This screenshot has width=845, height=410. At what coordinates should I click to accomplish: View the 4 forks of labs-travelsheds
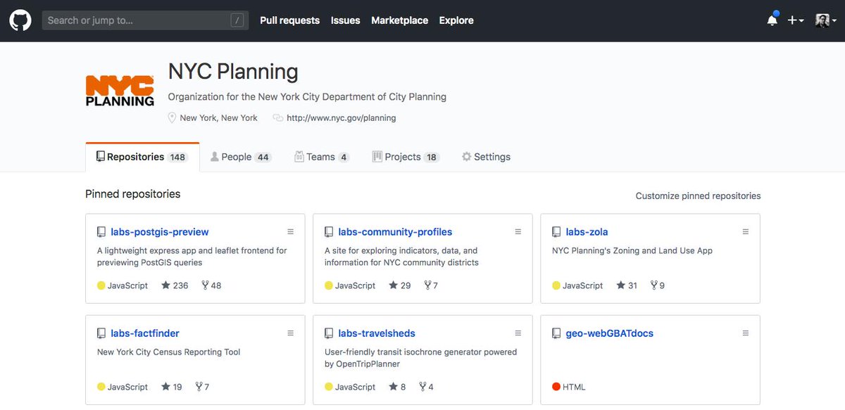(x=426, y=387)
